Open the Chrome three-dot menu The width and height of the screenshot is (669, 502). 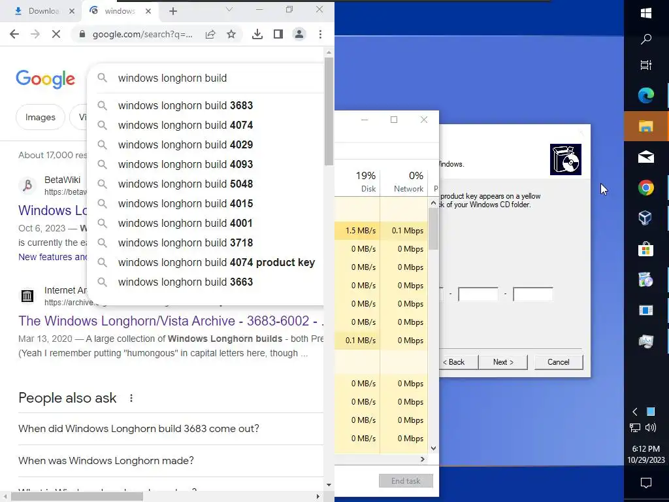320,34
